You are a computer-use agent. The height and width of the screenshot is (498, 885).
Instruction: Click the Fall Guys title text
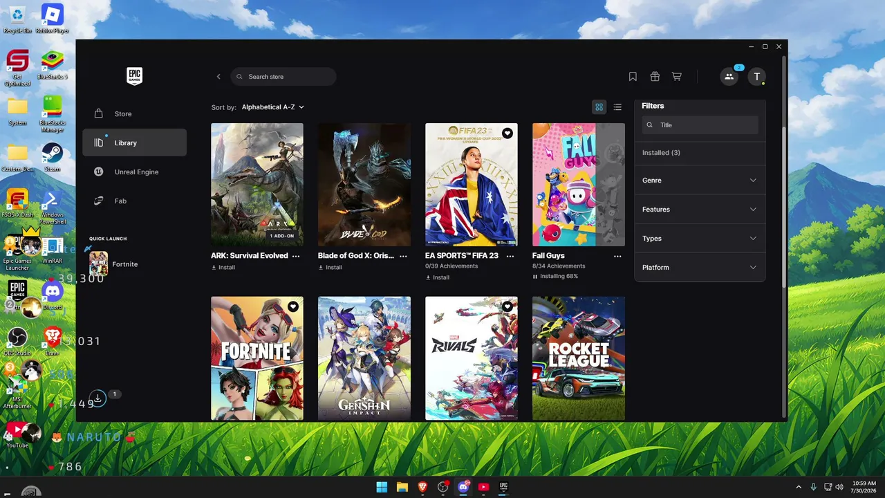click(x=548, y=256)
